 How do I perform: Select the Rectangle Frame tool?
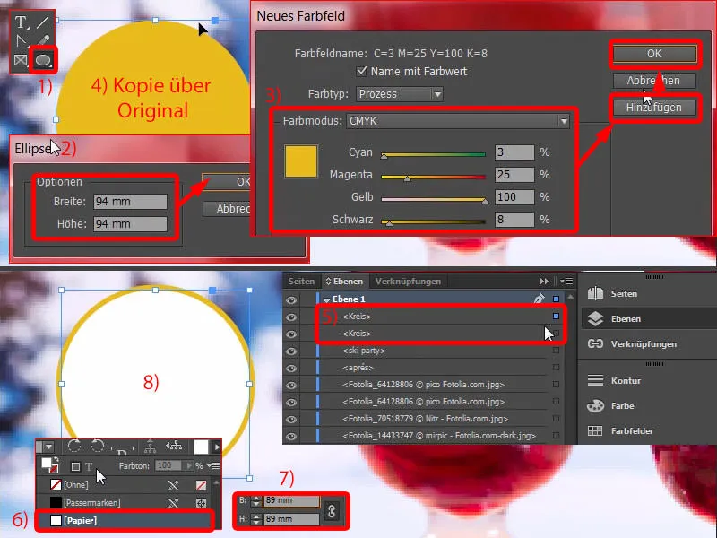coord(21,60)
